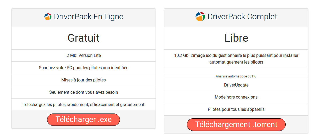Select the DriverPack Complet heading
The width and height of the screenshot is (321, 137).
242,17
